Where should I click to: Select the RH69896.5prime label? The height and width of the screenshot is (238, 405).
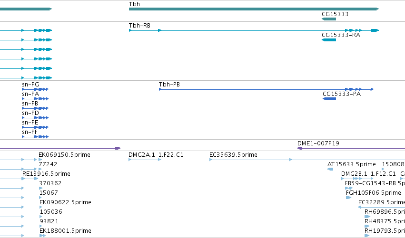(385, 212)
